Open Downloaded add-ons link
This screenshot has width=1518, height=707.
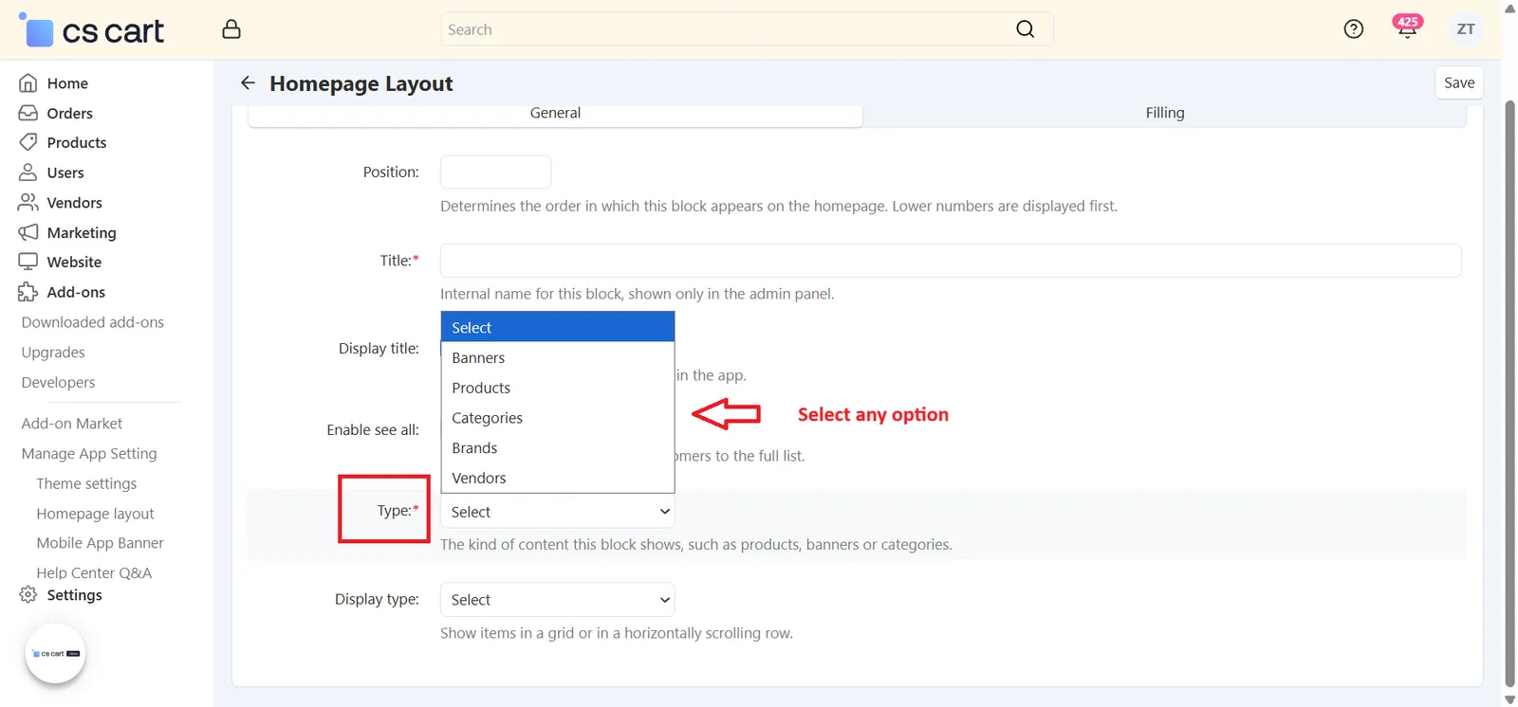pyautogui.click(x=93, y=322)
